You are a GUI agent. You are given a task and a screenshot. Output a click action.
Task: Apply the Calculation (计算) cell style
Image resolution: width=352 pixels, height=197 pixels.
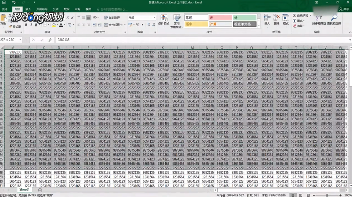coord(220,24)
